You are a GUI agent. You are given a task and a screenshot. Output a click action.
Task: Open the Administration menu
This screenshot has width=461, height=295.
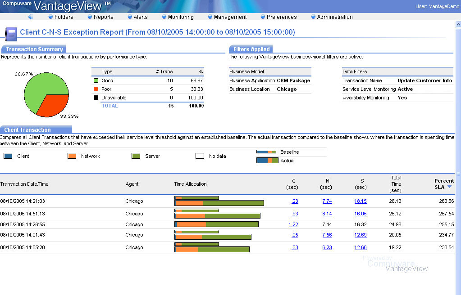334,17
